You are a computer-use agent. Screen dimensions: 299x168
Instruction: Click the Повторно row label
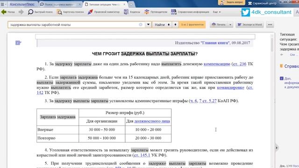coord(46,138)
